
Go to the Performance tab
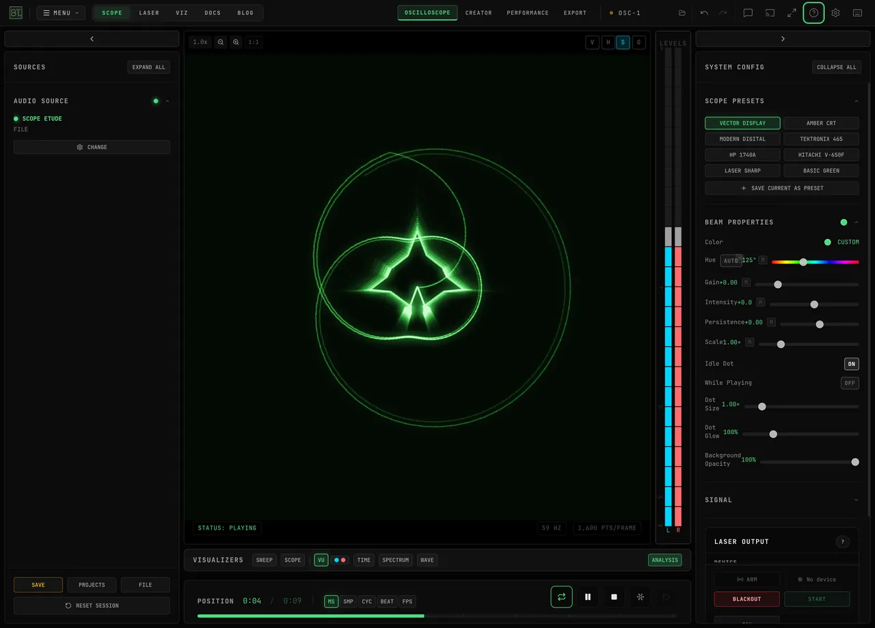tap(528, 13)
